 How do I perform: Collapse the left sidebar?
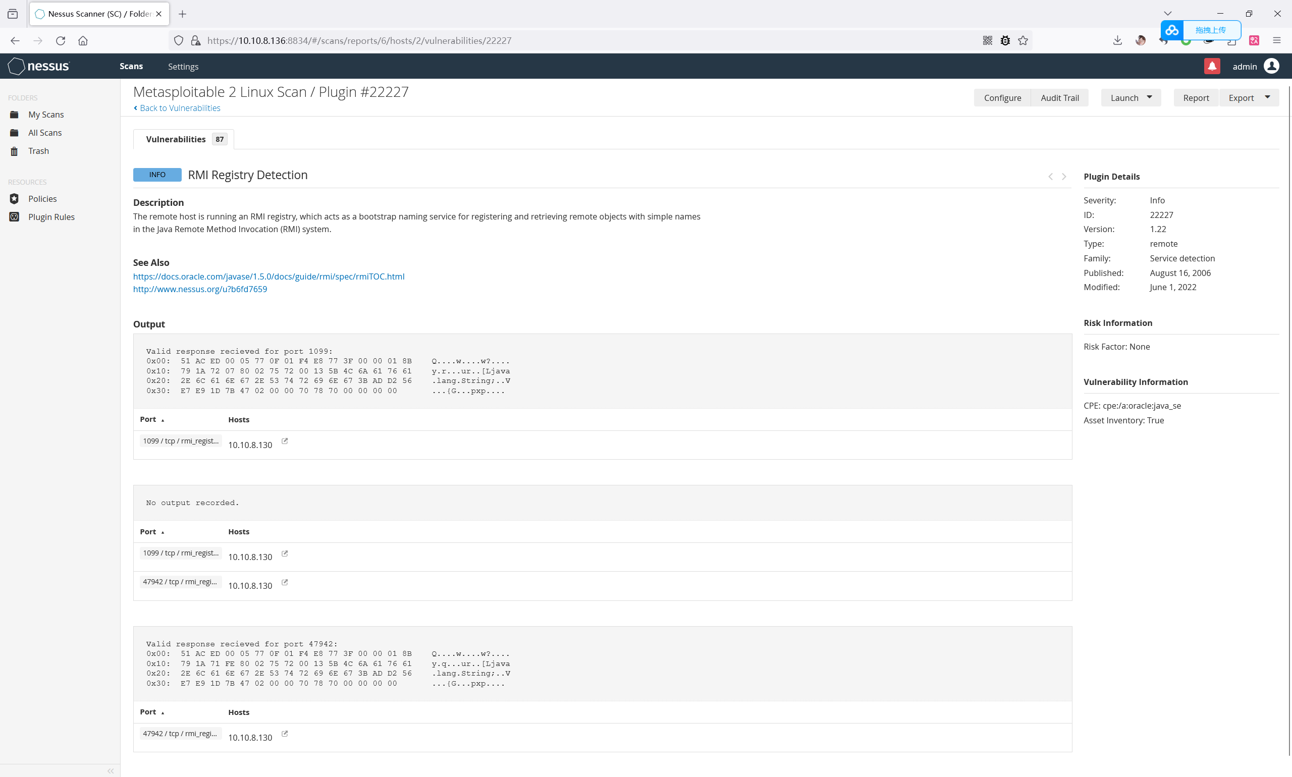[x=111, y=771]
